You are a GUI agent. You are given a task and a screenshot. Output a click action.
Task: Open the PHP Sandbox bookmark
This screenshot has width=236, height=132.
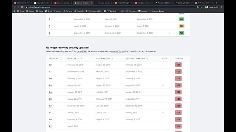(110, 11)
